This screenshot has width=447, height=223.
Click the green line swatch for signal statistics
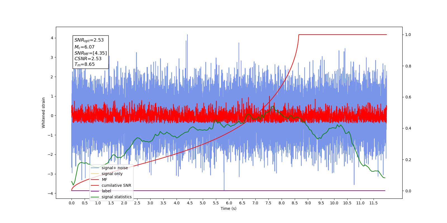[95, 197]
